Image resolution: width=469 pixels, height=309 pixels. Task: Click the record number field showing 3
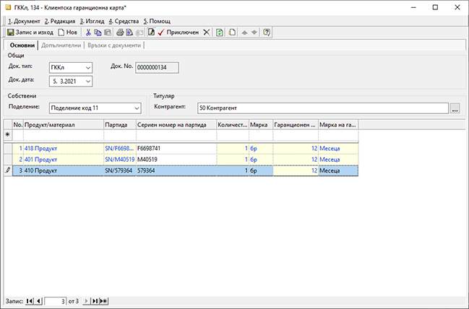click(x=56, y=301)
